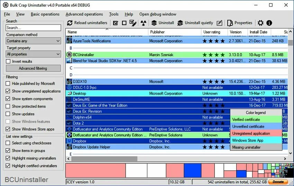Viewport: 294px width, 186px height.
Task: Click the Verified certificate legend color
Action: coord(256,120)
